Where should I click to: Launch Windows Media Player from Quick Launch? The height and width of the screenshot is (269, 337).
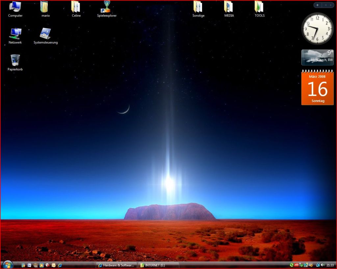tap(41, 265)
